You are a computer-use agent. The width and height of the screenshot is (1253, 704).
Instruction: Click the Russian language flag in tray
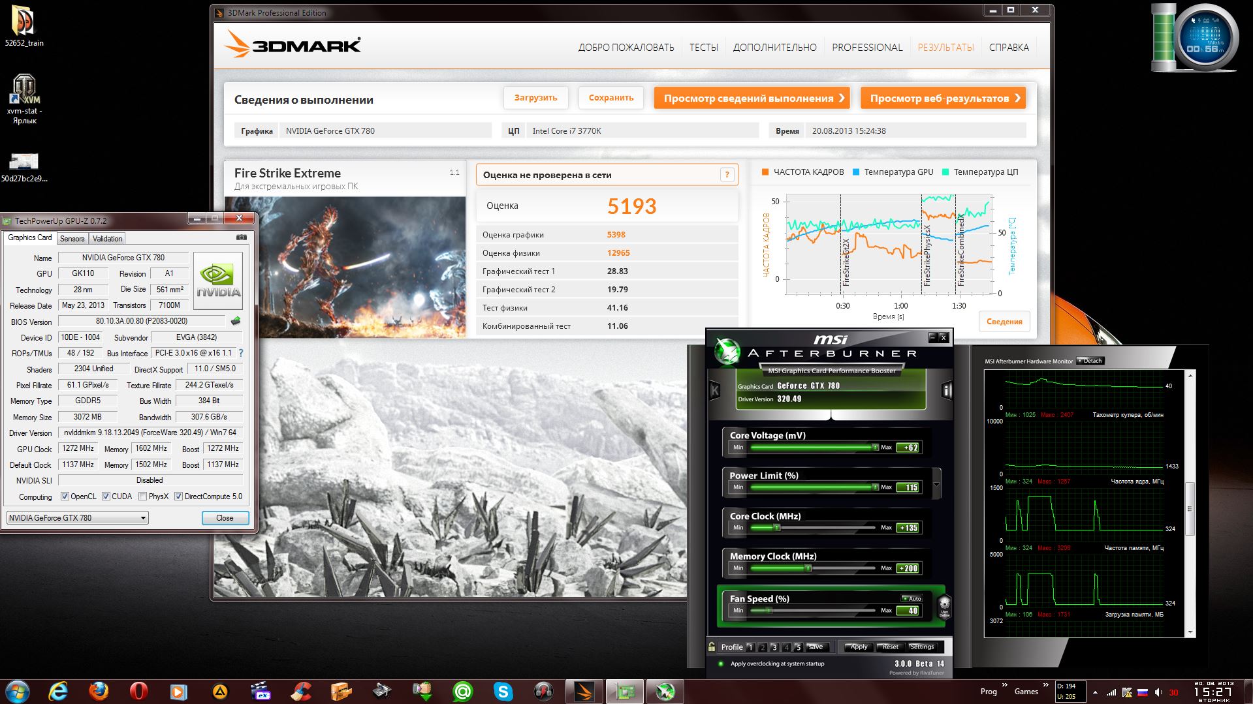tap(1143, 692)
